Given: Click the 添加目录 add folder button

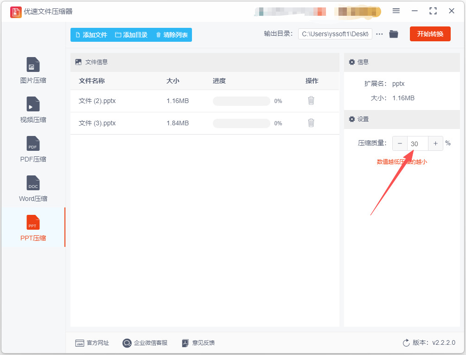Looking at the screenshot, I should coord(131,35).
